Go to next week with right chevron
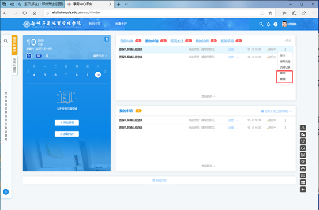The width and height of the screenshot is (319, 210). pyautogui.click(x=105, y=72)
